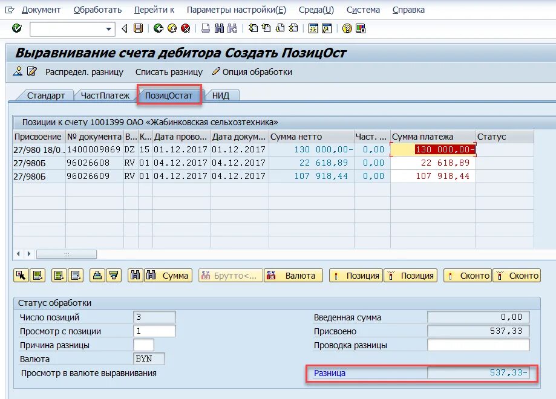556x399 pixels.
Task: Click the person-shaped icon in application toolbar
Action: coord(18,71)
